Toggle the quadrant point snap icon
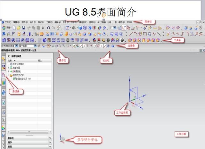 [x=98, y=46]
